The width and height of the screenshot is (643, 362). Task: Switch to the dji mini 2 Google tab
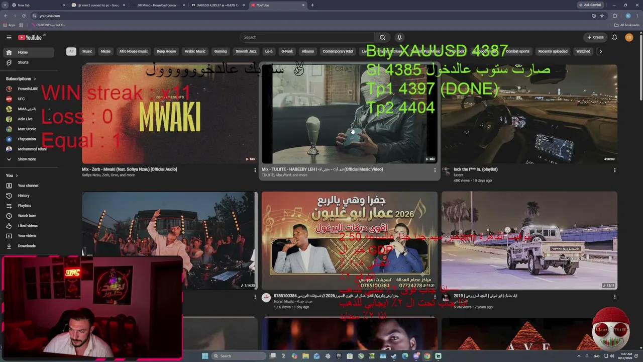98,5
